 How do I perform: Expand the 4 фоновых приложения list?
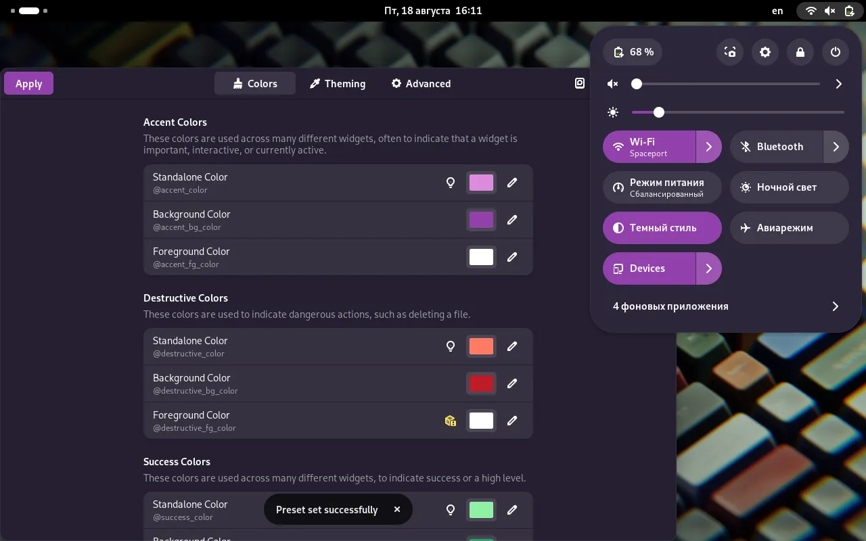[x=835, y=306]
